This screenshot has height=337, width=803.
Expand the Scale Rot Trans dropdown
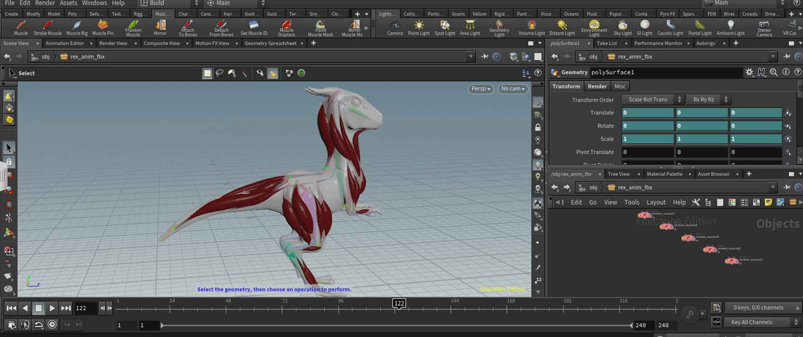click(652, 100)
